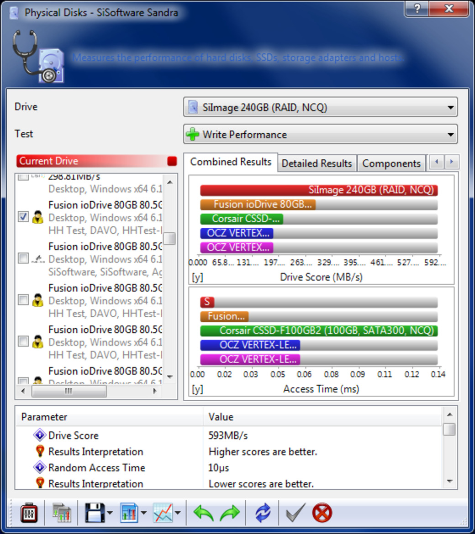Refresh results with blue arrows icon
The width and height of the screenshot is (475, 534).
(x=263, y=513)
